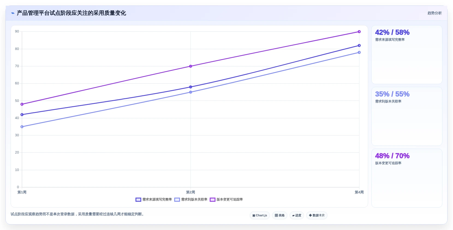
Task: Click the 90 y-axis tick label
Action: click(x=17, y=31)
